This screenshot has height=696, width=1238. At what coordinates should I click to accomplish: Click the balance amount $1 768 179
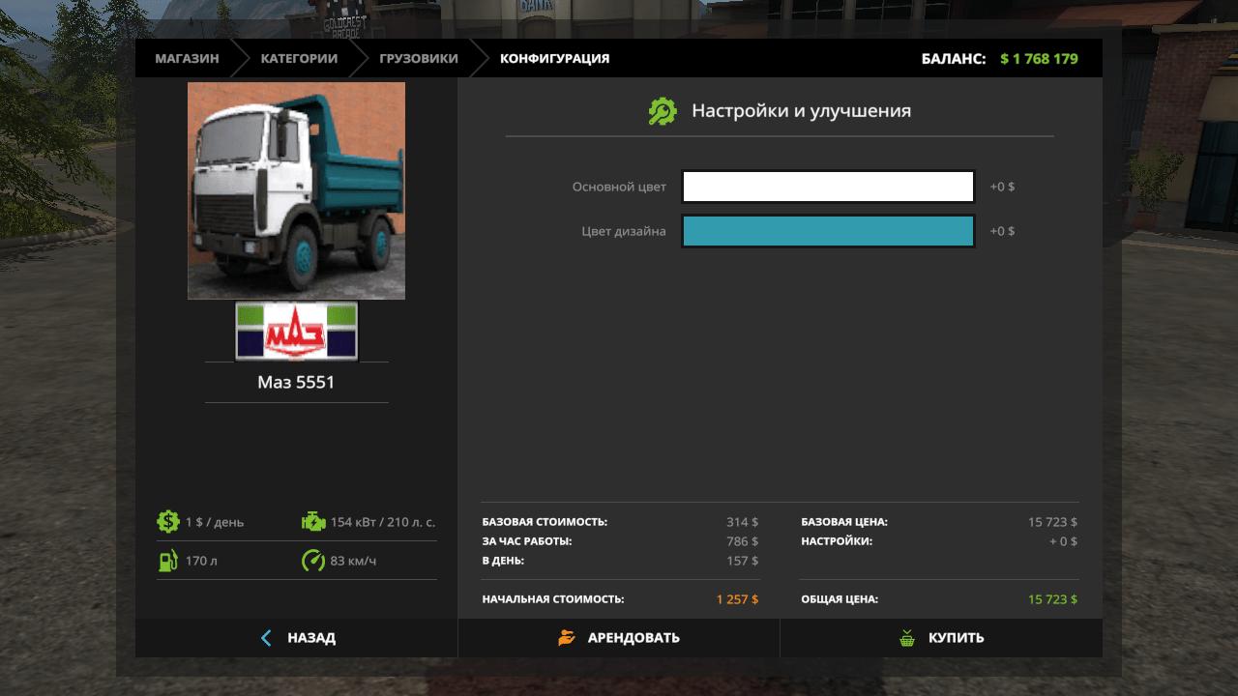(1039, 58)
